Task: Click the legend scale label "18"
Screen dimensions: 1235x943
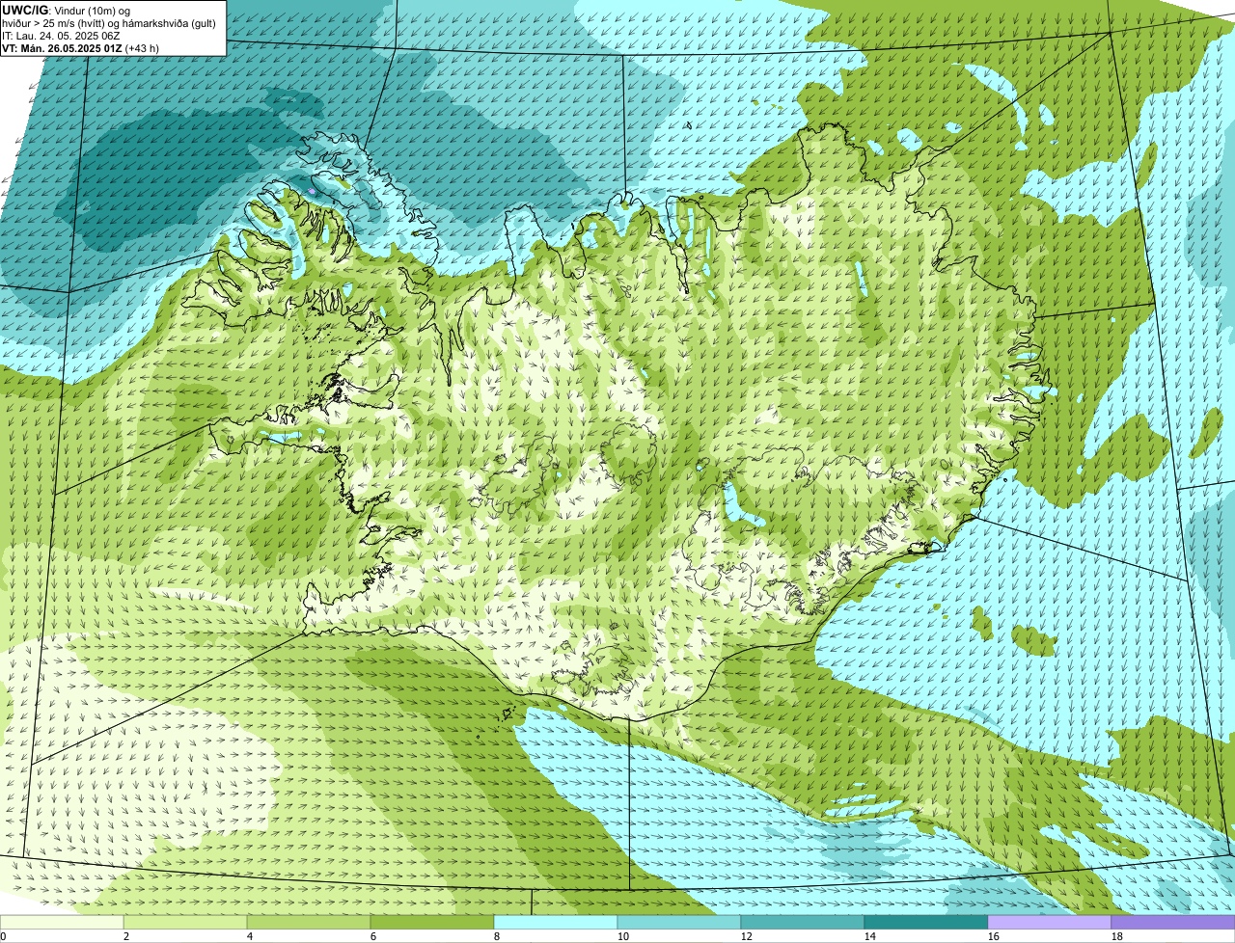Action: [1116, 936]
